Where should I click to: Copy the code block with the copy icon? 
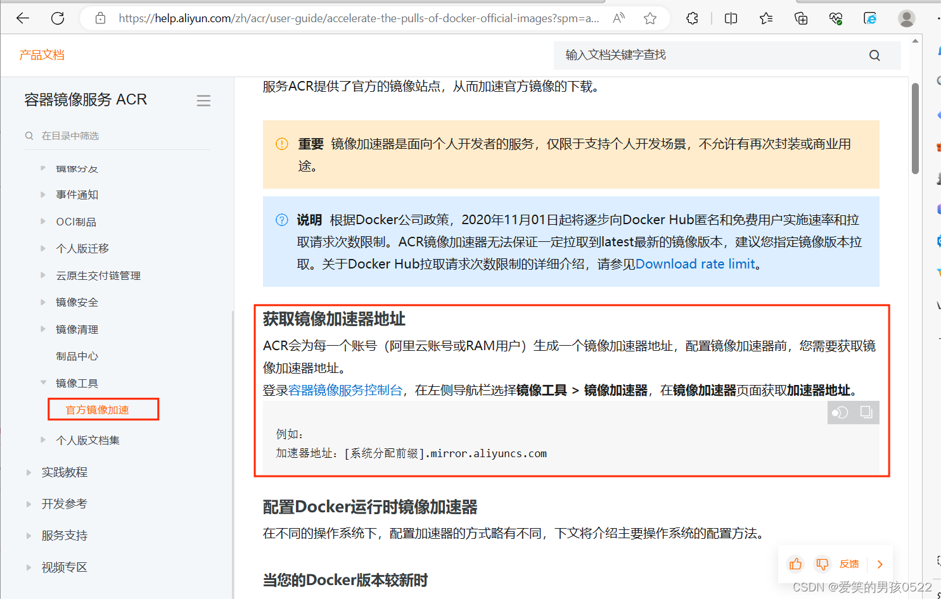coord(866,413)
